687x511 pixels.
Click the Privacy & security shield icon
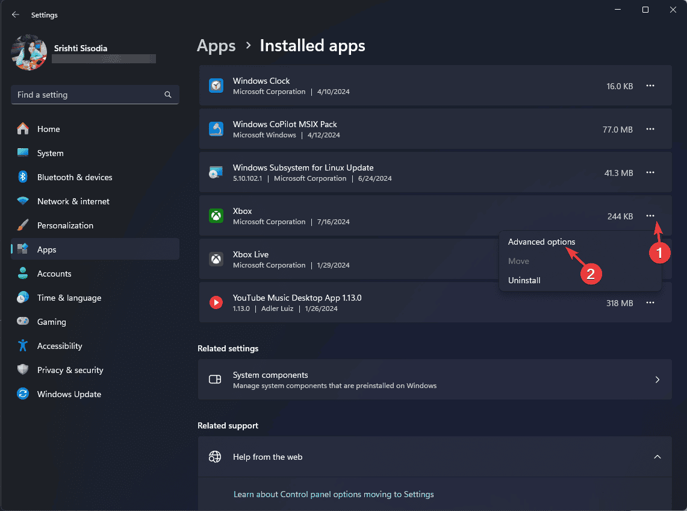pos(23,370)
